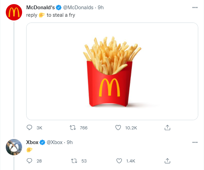Image resolution: width=204 pixels, height=170 pixels.
Task: Open the 9h timestamp on McDonald's tweet
Action: 101,8
